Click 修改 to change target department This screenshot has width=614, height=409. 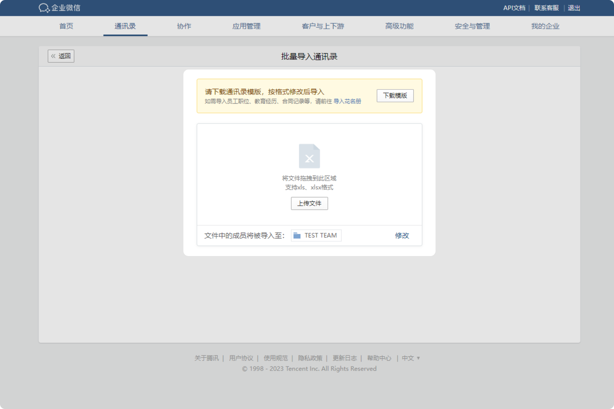point(402,236)
